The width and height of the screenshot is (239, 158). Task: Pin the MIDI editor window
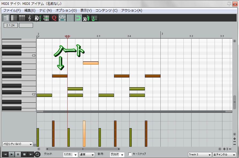click(229, 4)
